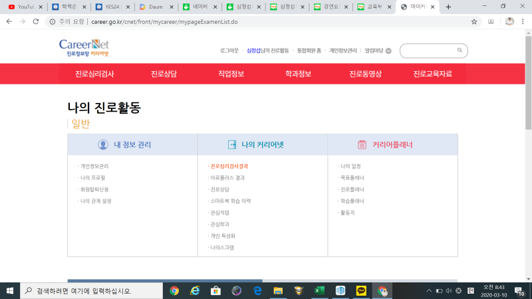
Task: Click the 로그아웃 link
Action: coord(229,50)
